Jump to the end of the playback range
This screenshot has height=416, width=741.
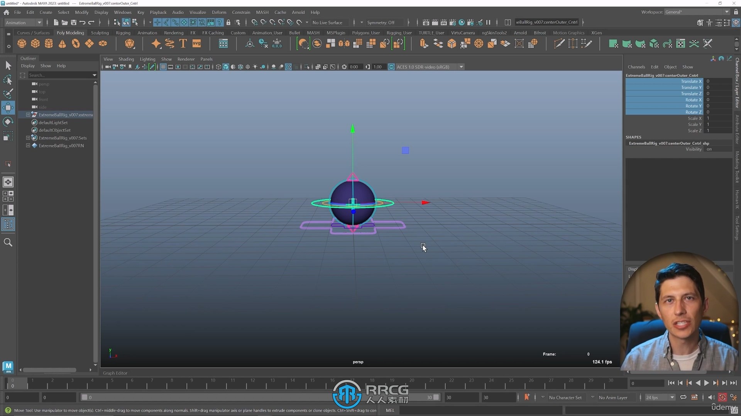tap(733, 383)
